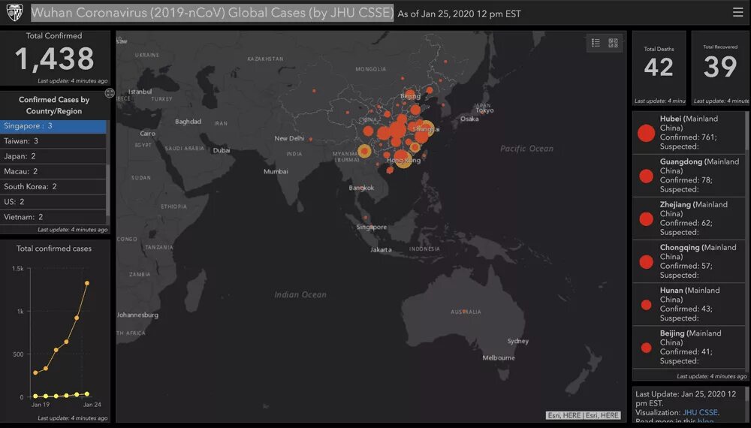Click the red circle beside Guangdong
Image resolution: width=751 pixels, height=428 pixels.
pyautogui.click(x=646, y=176)
